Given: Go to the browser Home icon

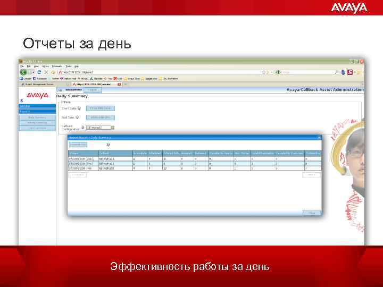Looking at the screenshot, I should (x=53, y=72).
